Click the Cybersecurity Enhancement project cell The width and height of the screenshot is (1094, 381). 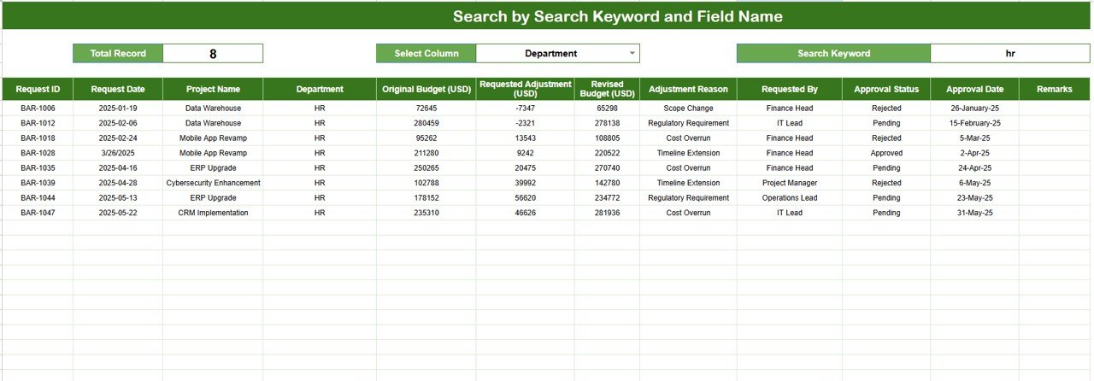pos(213,183)
